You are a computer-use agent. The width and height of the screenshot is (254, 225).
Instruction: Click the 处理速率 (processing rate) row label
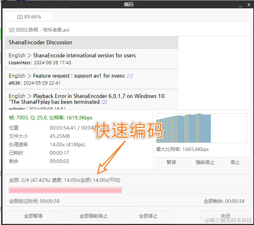(x=18, y=144)
